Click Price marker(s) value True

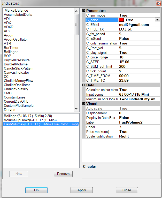139,132
